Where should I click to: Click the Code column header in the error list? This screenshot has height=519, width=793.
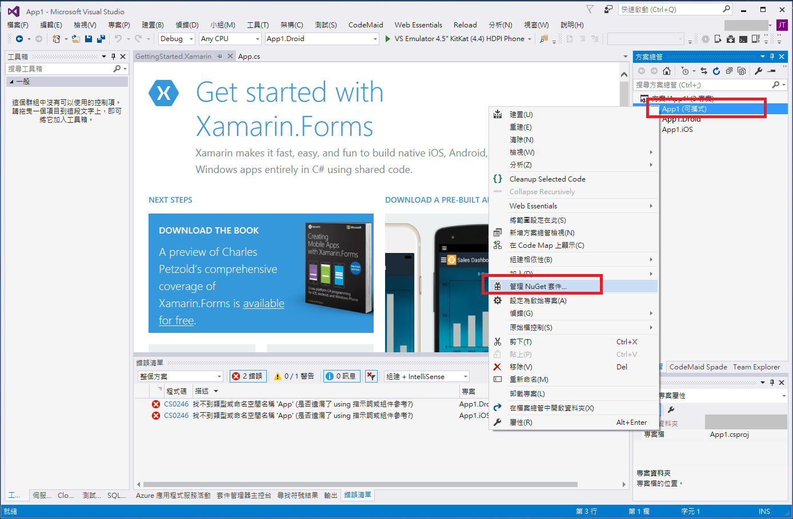(177, 391)
